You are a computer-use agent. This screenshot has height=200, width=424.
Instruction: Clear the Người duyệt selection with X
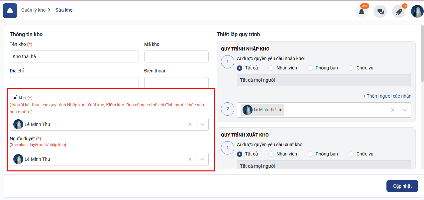(x=190, y=159)
